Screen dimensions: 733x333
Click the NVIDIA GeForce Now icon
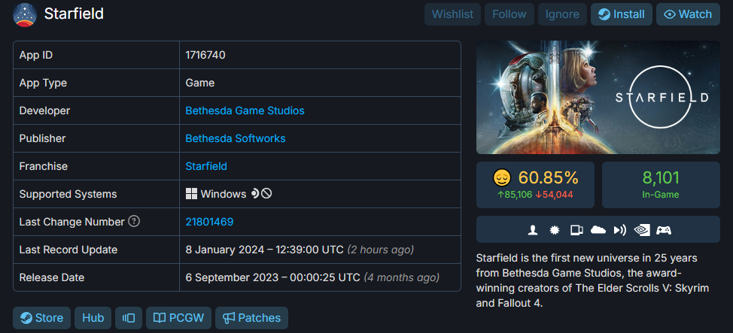(x=642, y=230)
